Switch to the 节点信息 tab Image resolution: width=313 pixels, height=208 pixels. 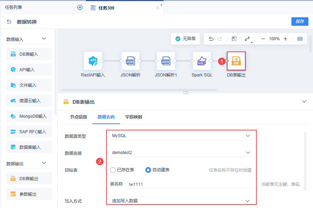(x=79, y=117)
